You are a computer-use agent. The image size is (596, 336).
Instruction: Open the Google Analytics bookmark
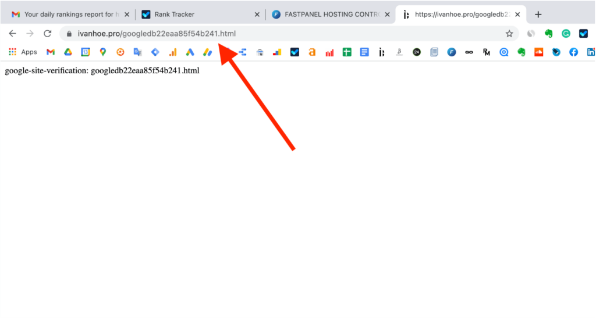(x=173, y=52)
